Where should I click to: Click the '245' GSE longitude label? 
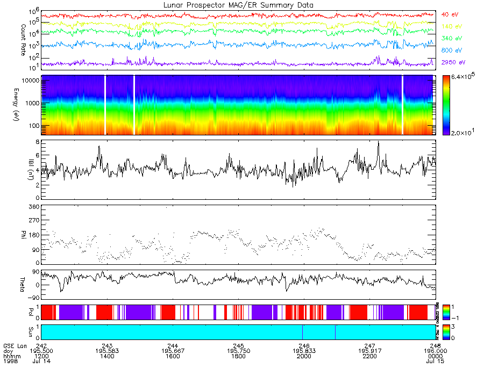(238, 346)
